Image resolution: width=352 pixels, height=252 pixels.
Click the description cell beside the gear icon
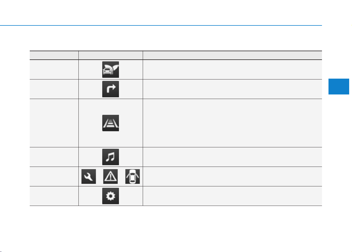point(232,196)
